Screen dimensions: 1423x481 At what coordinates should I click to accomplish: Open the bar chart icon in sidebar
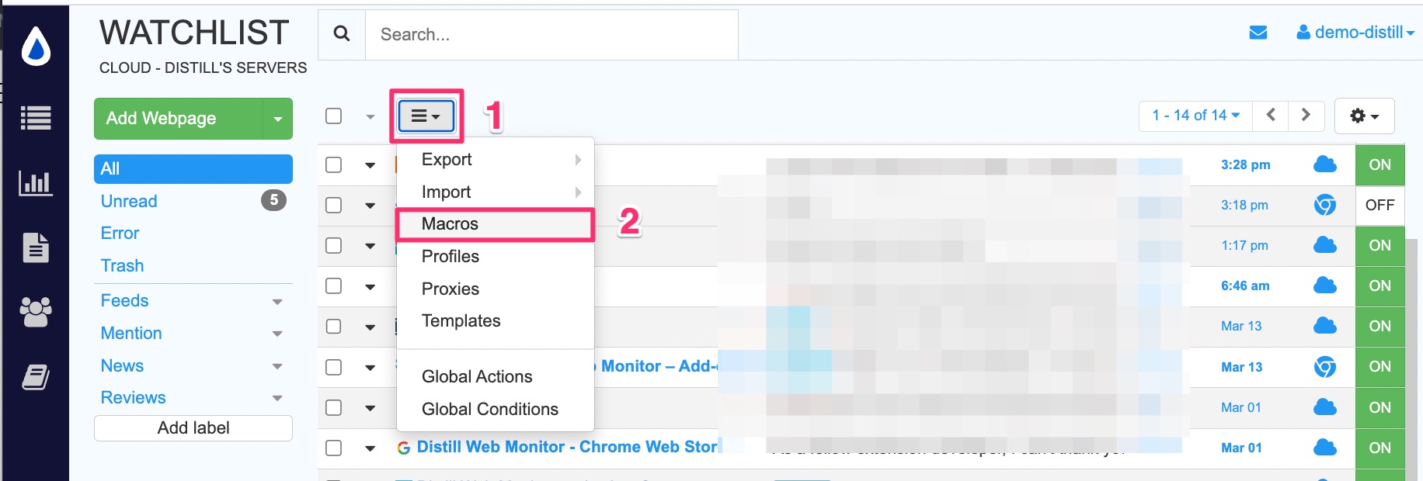(x=36, y=183)
